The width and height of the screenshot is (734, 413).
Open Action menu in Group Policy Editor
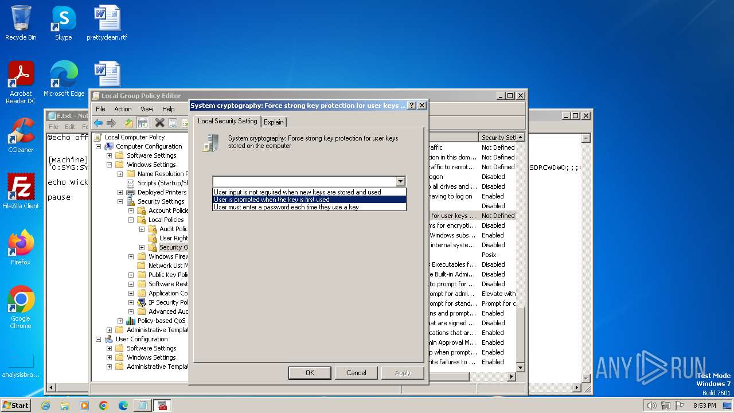(123, 109)
